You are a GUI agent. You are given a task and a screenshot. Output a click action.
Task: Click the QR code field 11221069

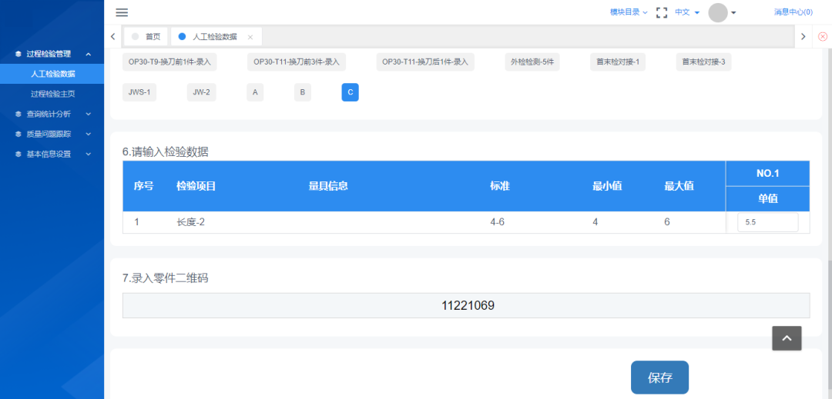coord(466,305)
